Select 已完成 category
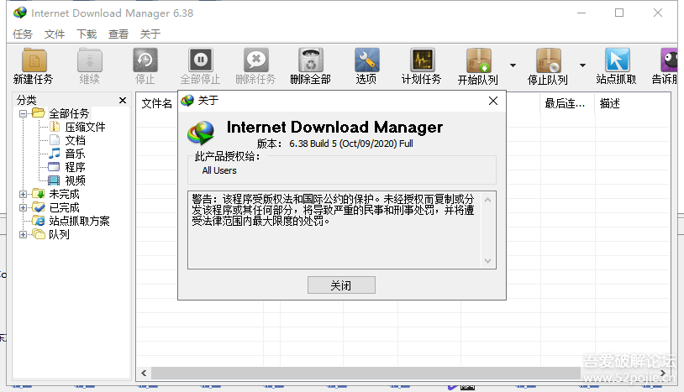The image size is (684, 392). (64, 208)
